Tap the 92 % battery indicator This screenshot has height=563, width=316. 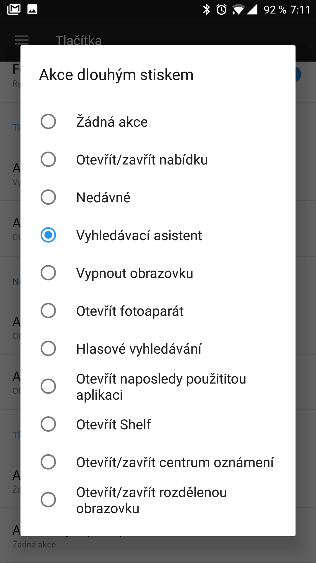click(275, 10)
